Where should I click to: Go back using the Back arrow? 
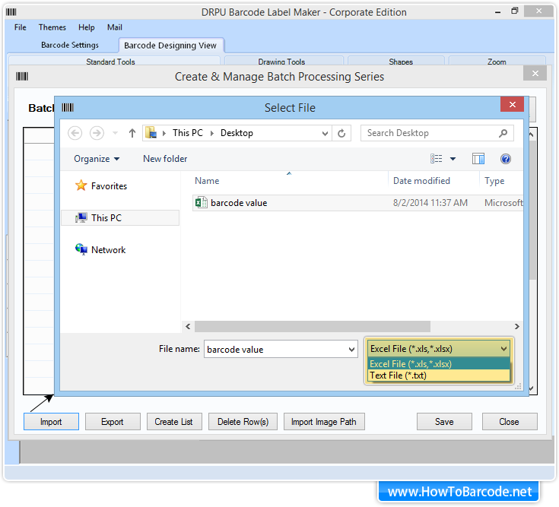tap(75, 133)
